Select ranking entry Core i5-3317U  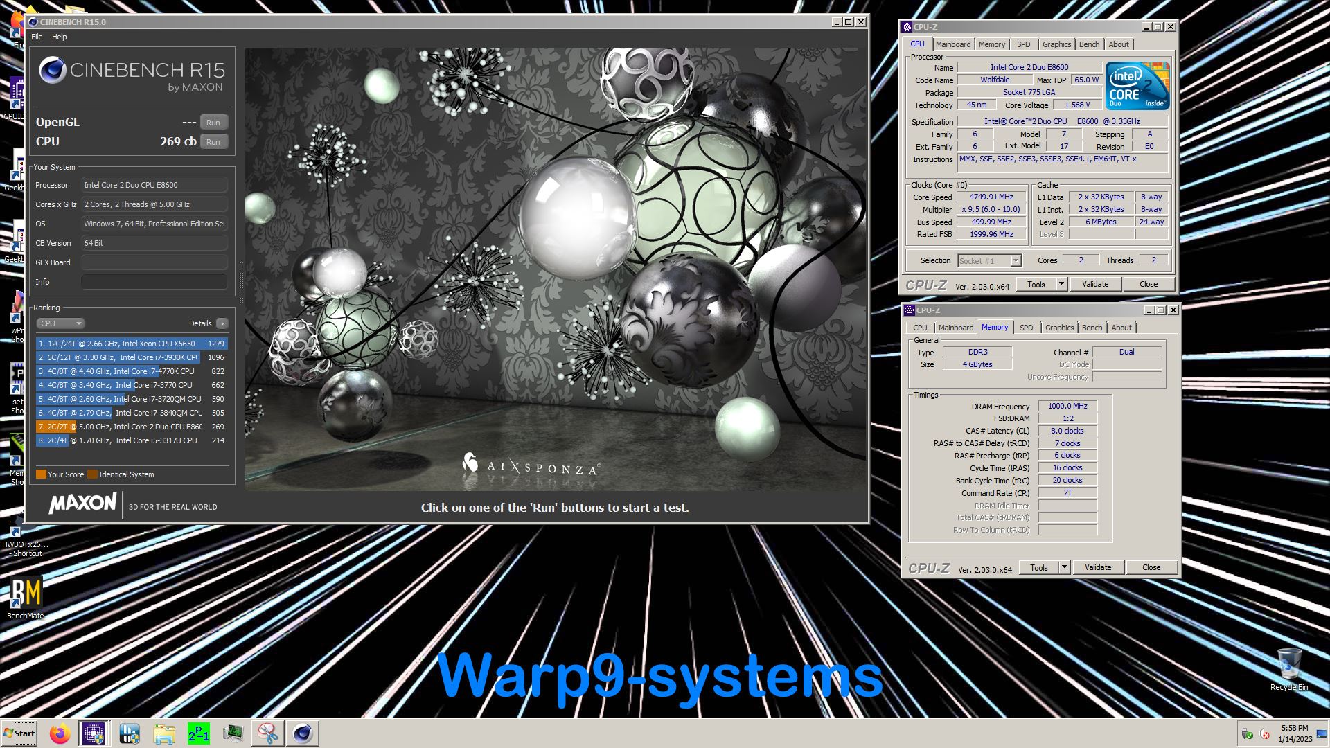pyautogui.click(x=132, y=440)
